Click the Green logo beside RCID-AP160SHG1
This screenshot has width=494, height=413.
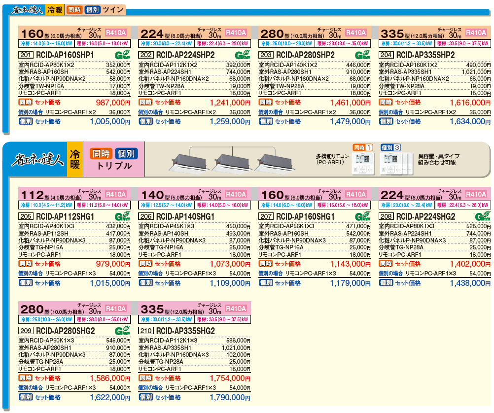click(363, 216)
